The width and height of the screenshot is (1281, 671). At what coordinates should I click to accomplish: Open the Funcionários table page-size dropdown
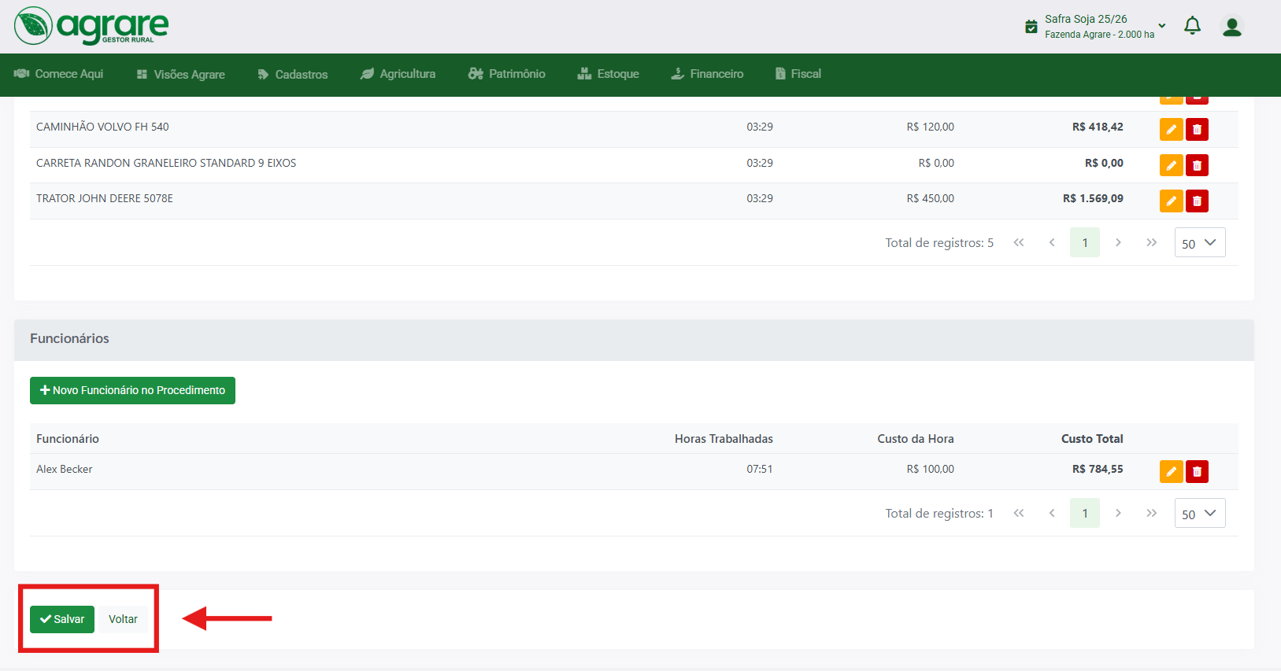[x=1199, y=514]
